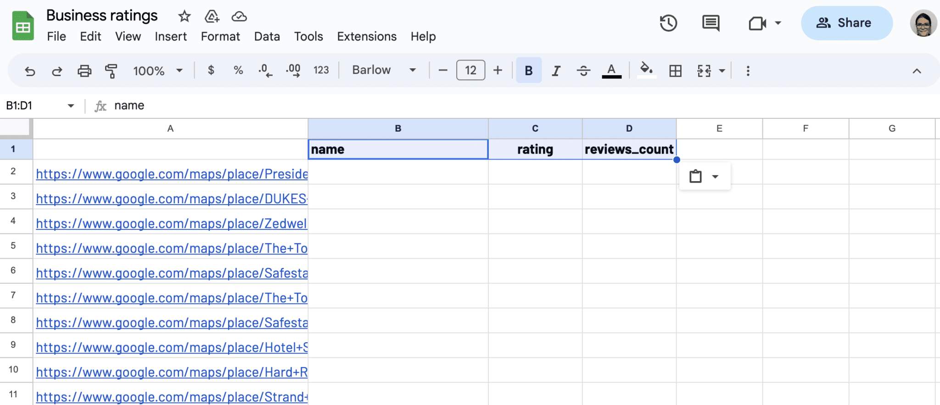Expand merge cells options arrow

(x=722, y=71)
